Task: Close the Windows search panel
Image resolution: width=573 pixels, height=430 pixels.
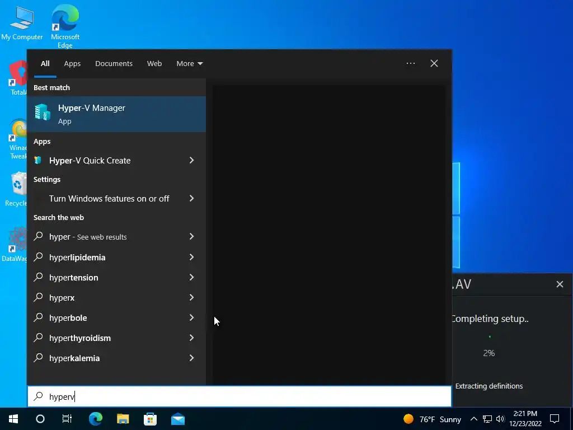Action: (x=434, y=63)
